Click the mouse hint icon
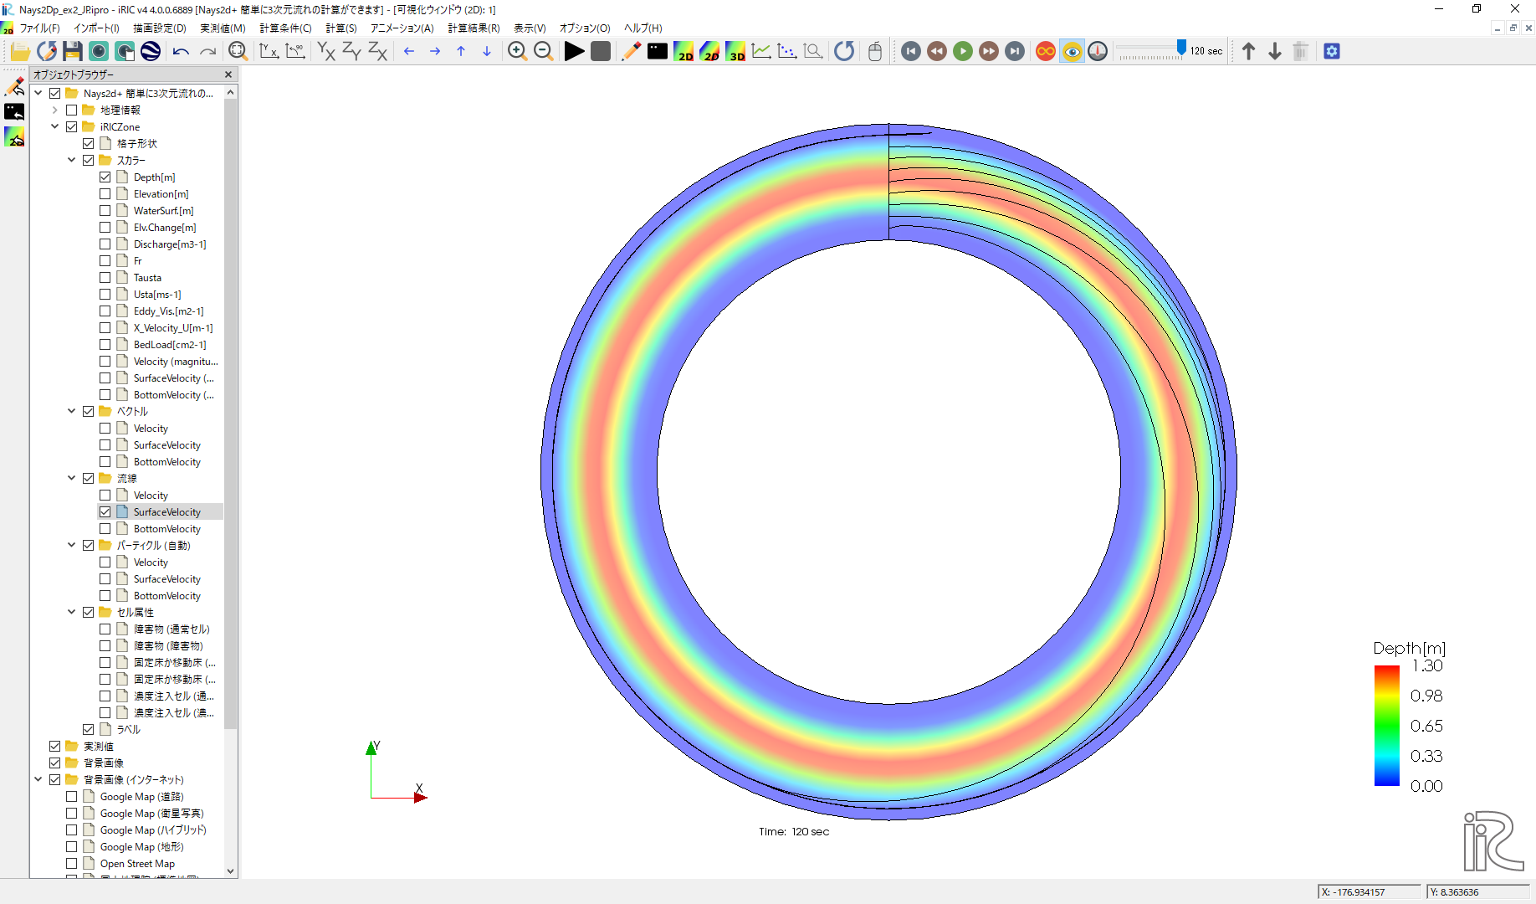 point(875,52)
